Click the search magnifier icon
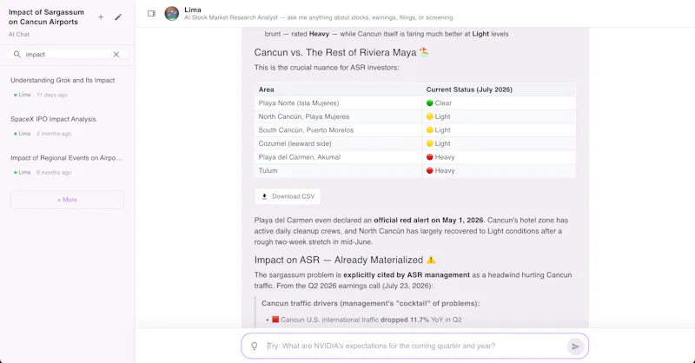This screenshot has height=363, width=695. click(x=17, y=54)
